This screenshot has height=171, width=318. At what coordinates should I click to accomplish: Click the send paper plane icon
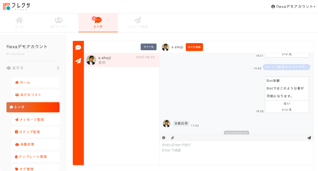click(309, 138)
